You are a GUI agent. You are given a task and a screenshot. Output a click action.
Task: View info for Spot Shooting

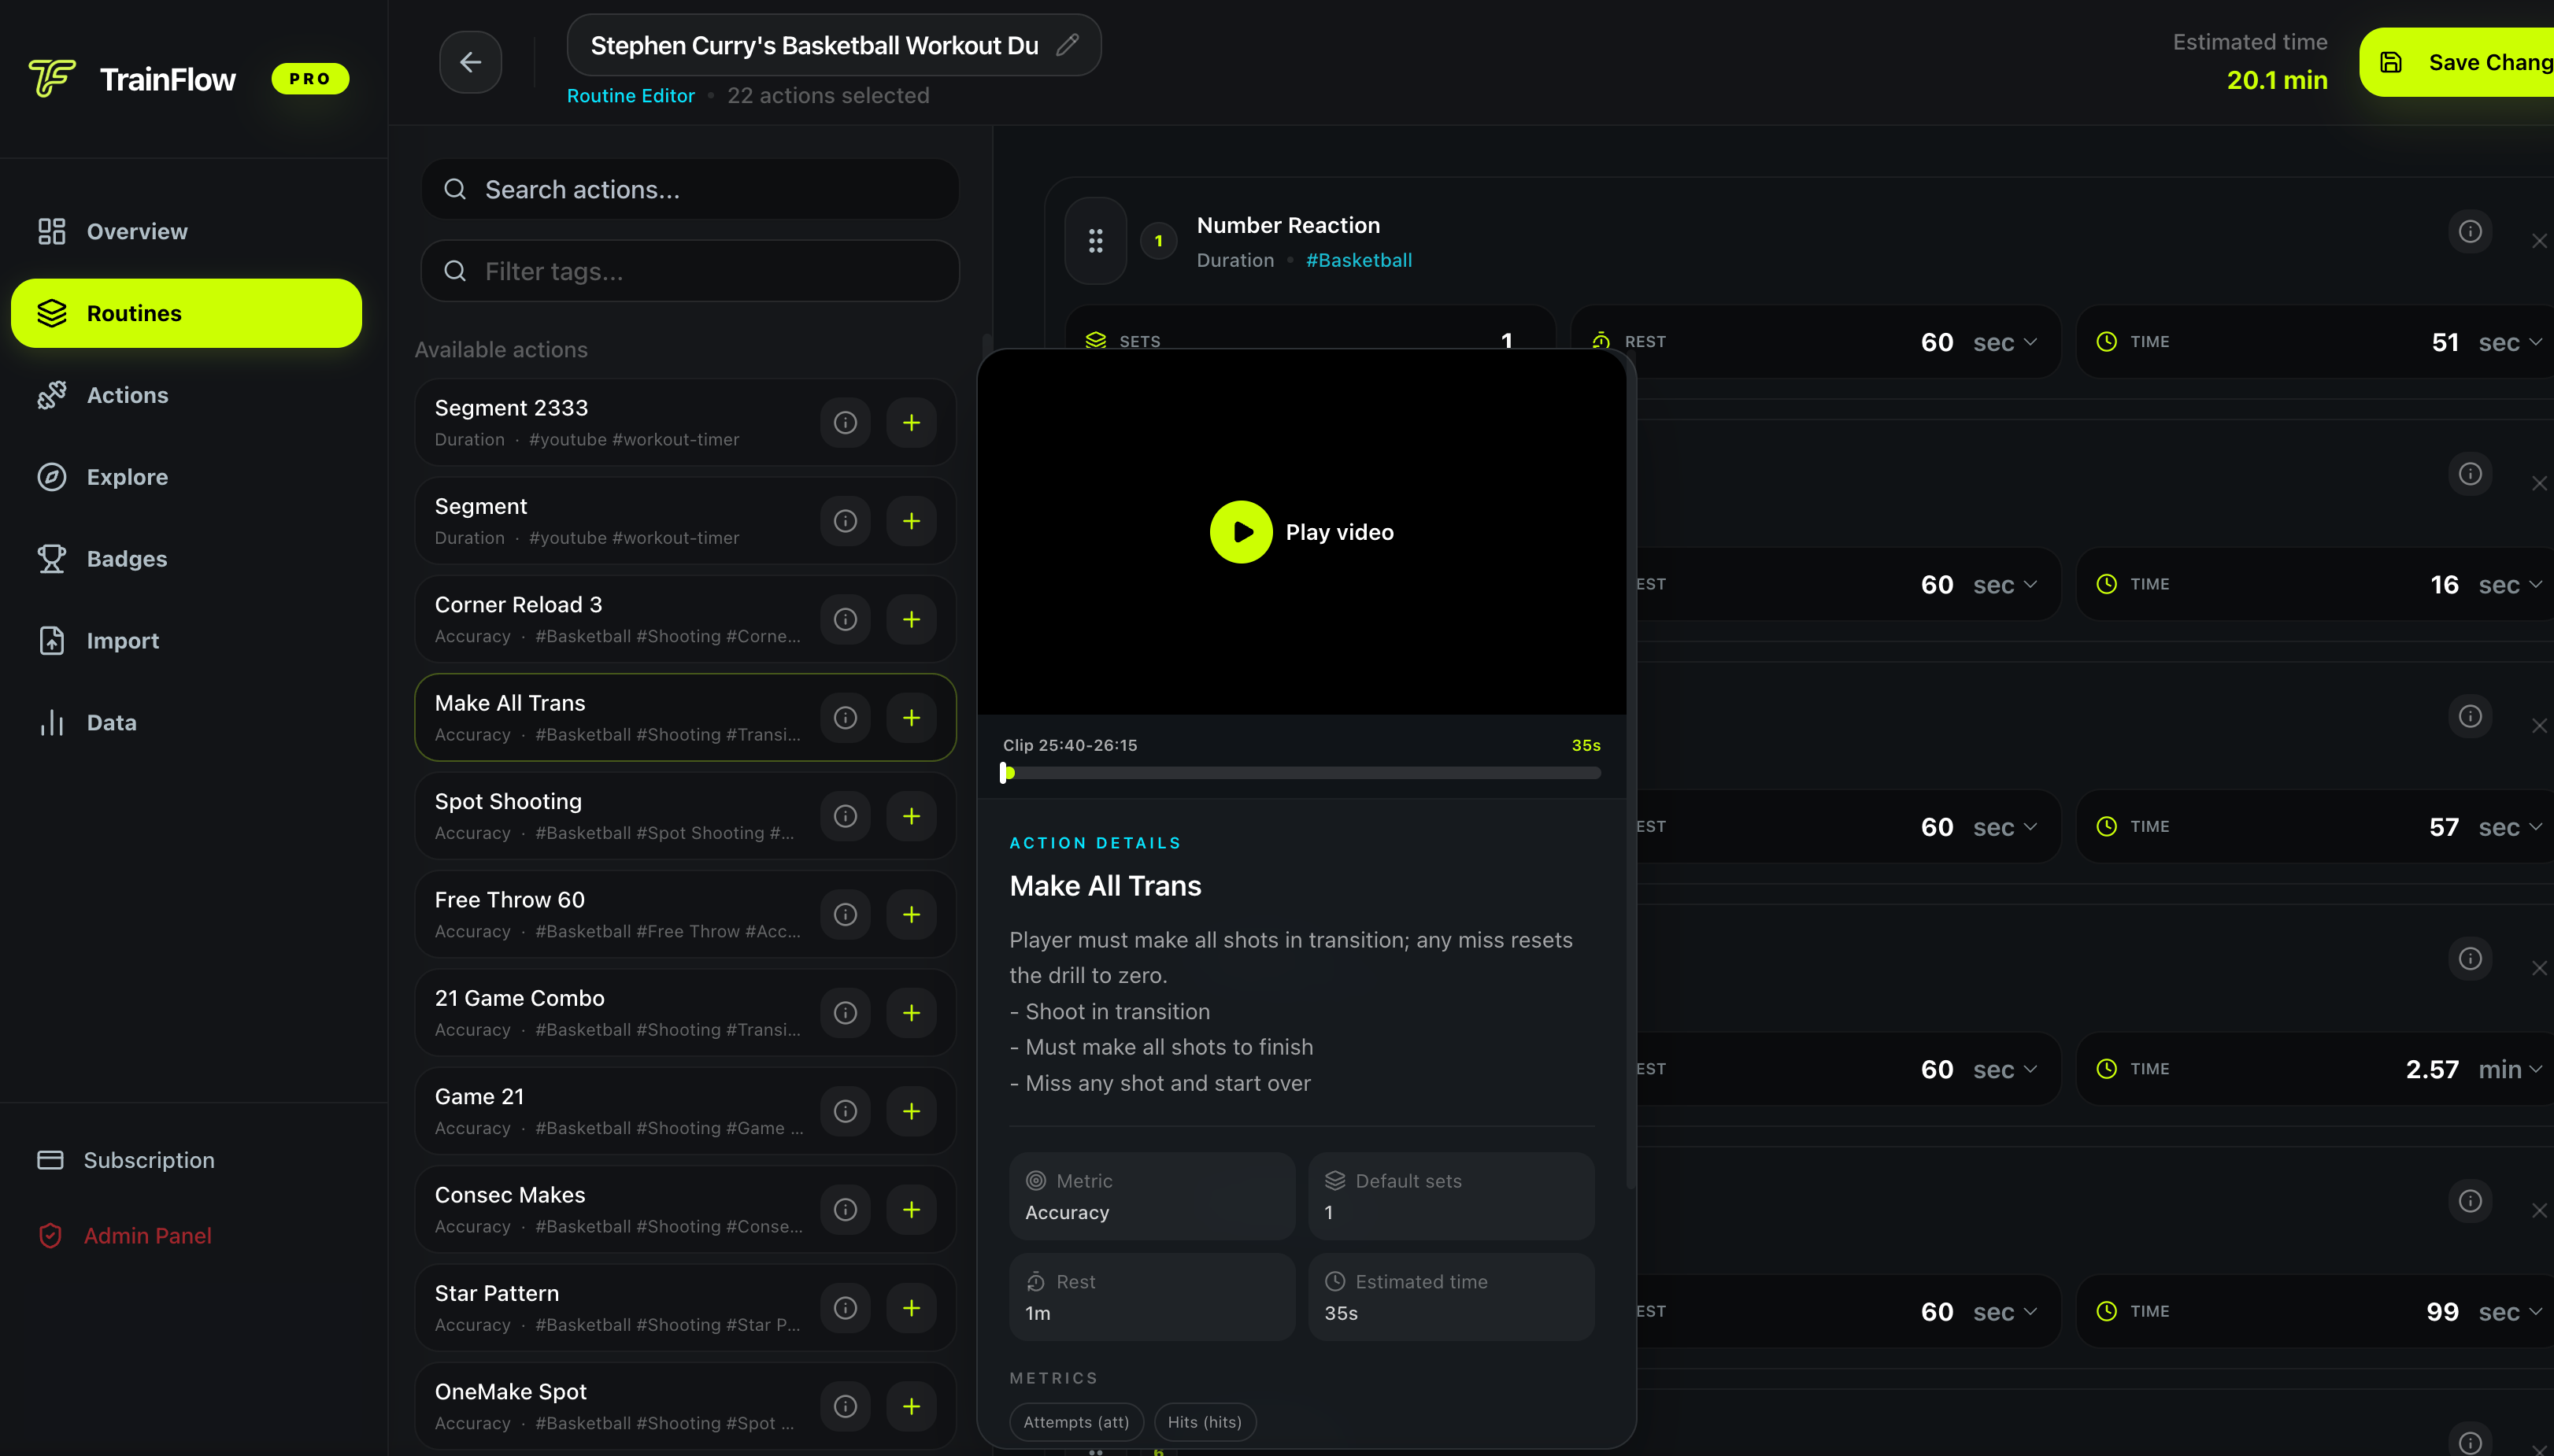tap(846, 816)
